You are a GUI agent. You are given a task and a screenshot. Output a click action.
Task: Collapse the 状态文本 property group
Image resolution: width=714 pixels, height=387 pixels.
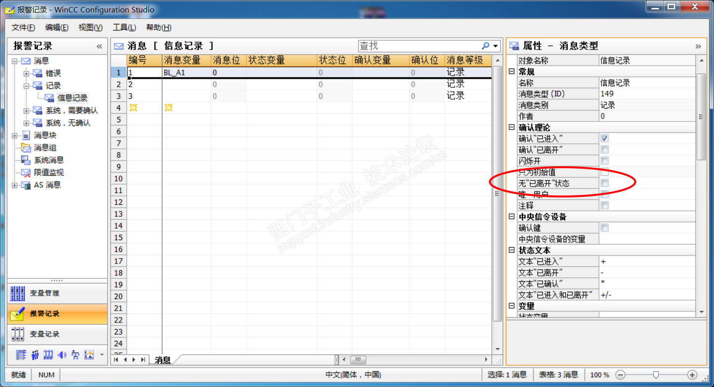pyautogui.click(x=512, y=251)
